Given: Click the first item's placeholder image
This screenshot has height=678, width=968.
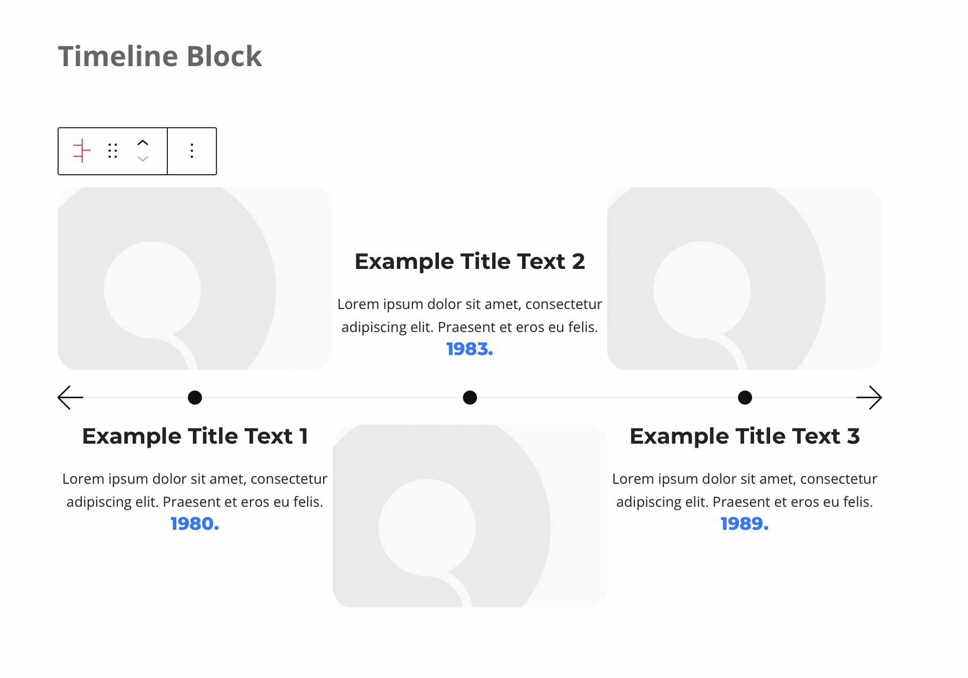Looking at the screenshot, I should pos(195,279).
